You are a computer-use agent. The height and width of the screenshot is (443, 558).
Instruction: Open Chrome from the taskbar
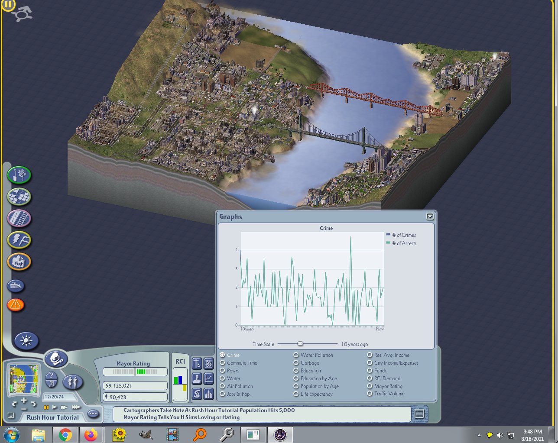[x=65, y=435]
